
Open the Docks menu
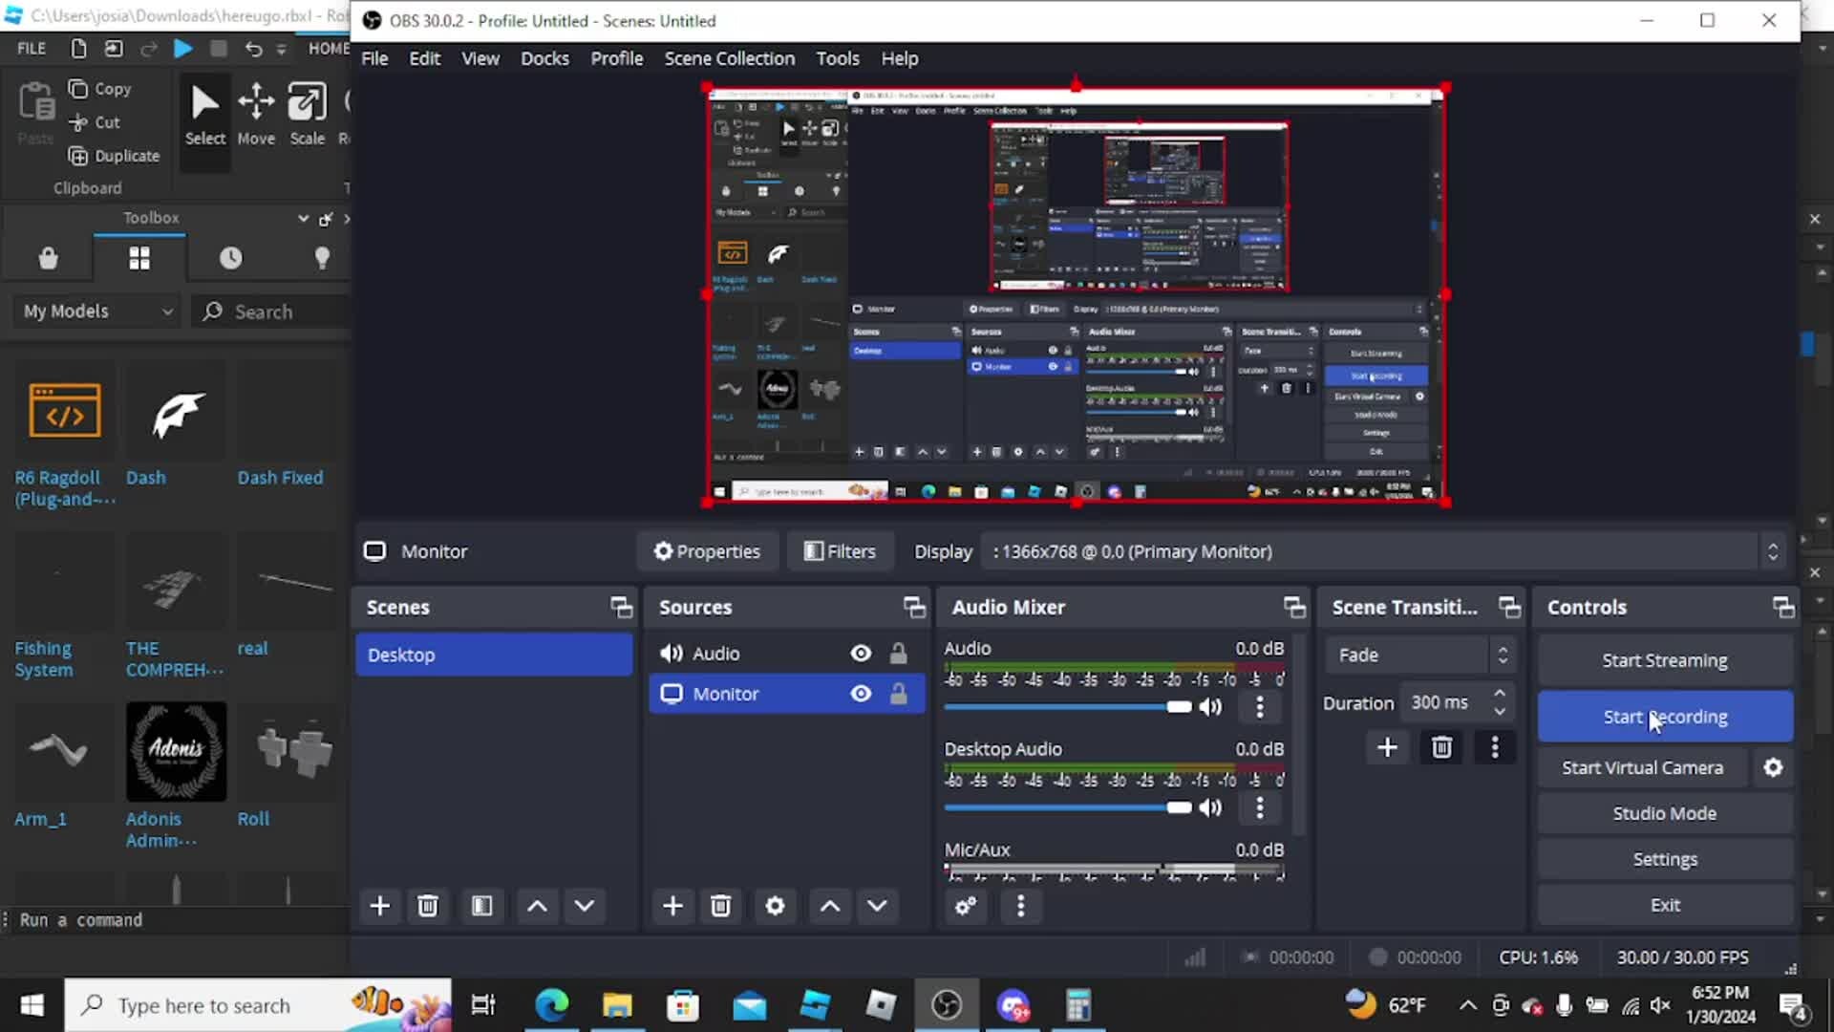pos(544,58)
